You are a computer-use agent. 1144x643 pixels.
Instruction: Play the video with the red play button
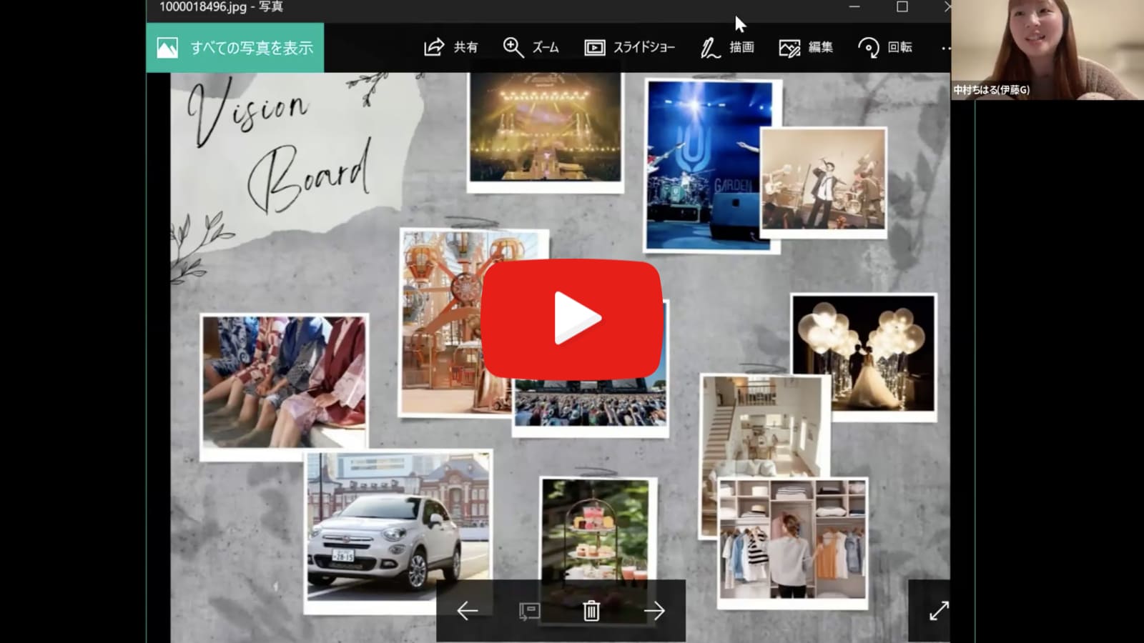click(x=572, y=319)
